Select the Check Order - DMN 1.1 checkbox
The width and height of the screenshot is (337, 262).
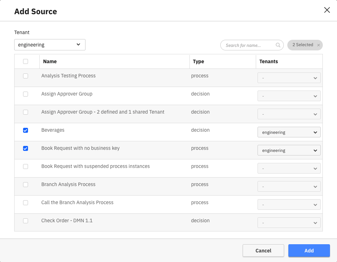tap(26, 221)
